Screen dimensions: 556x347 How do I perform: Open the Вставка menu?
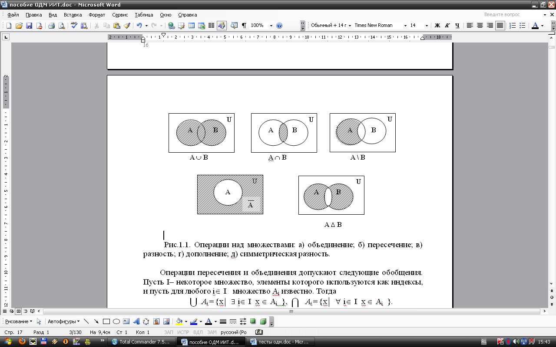coord(73,15)
